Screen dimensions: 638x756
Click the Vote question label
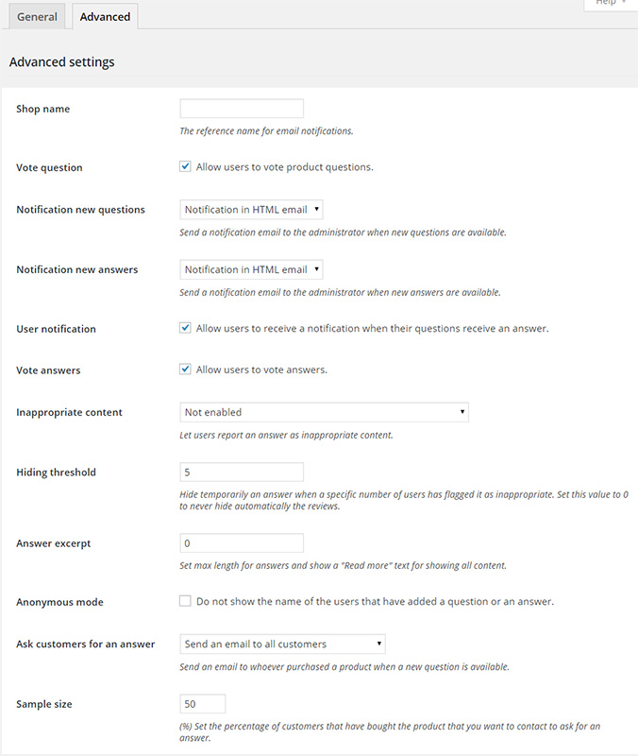(x=49, y=167)
